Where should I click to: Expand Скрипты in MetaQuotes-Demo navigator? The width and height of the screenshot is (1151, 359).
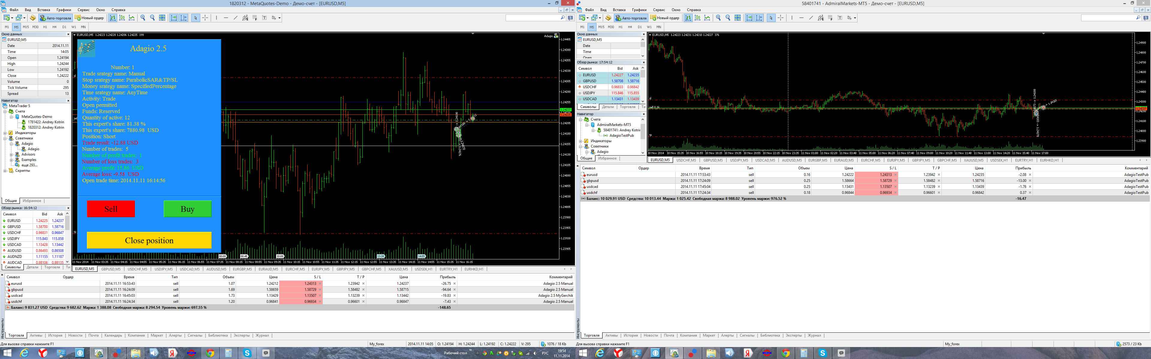click(x=5, y=170)
